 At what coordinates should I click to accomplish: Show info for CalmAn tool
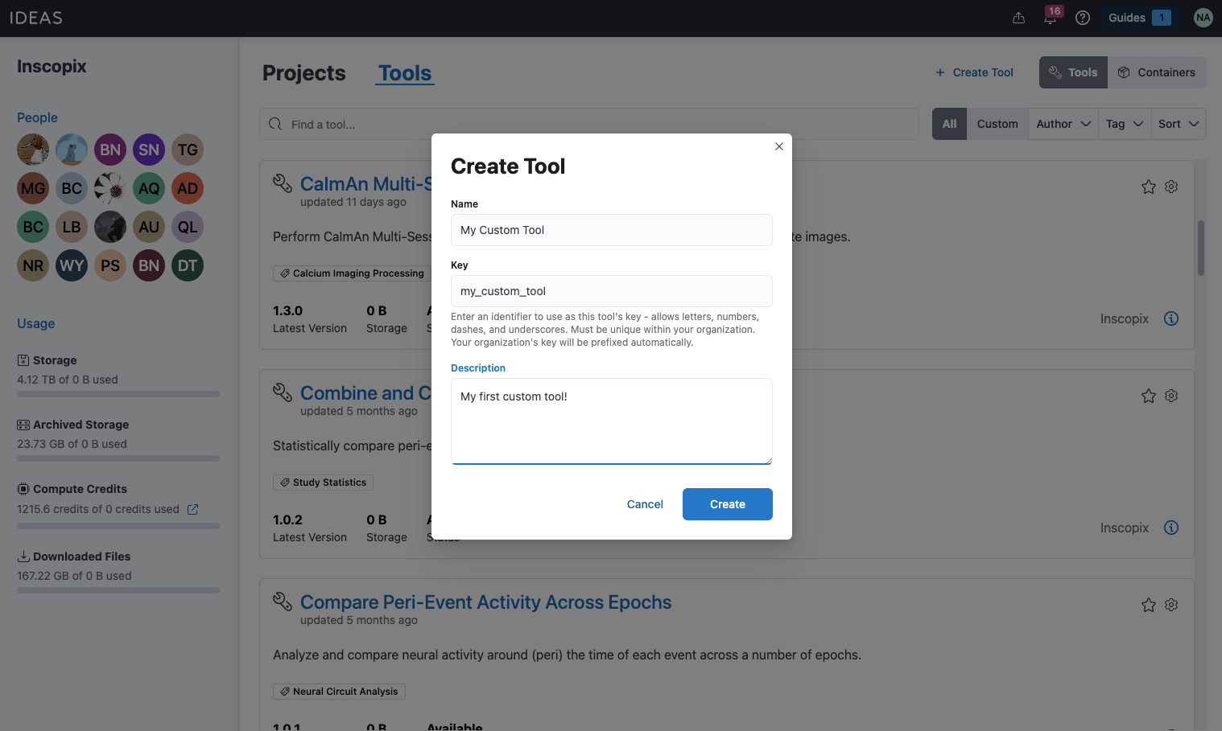(x=1171, y=318)
